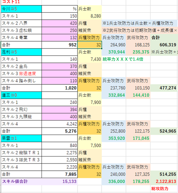This screenshot has height=193, width=178.
Task: Click the 統率力ＸＸＸで1.4倍 note
Action: [x=123, y=59]
